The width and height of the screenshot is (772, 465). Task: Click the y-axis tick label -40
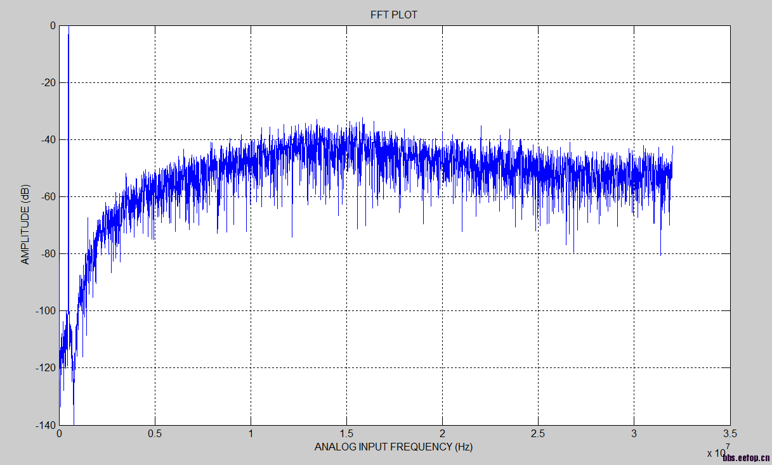pos(48,139)
